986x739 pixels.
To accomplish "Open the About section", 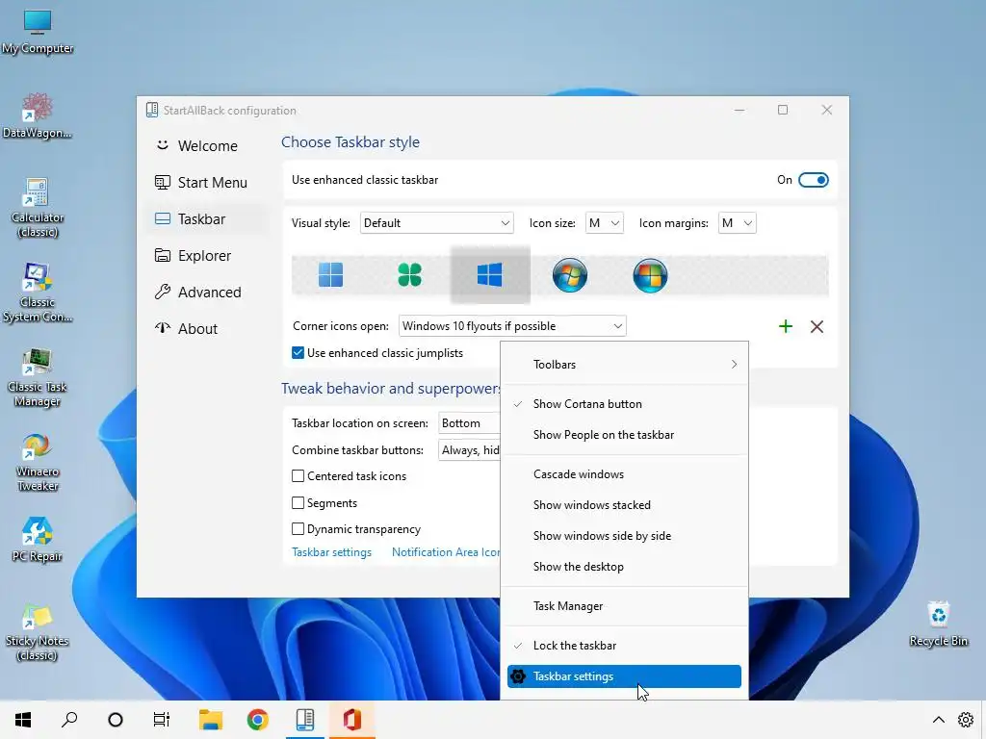I will pos(206,329).
